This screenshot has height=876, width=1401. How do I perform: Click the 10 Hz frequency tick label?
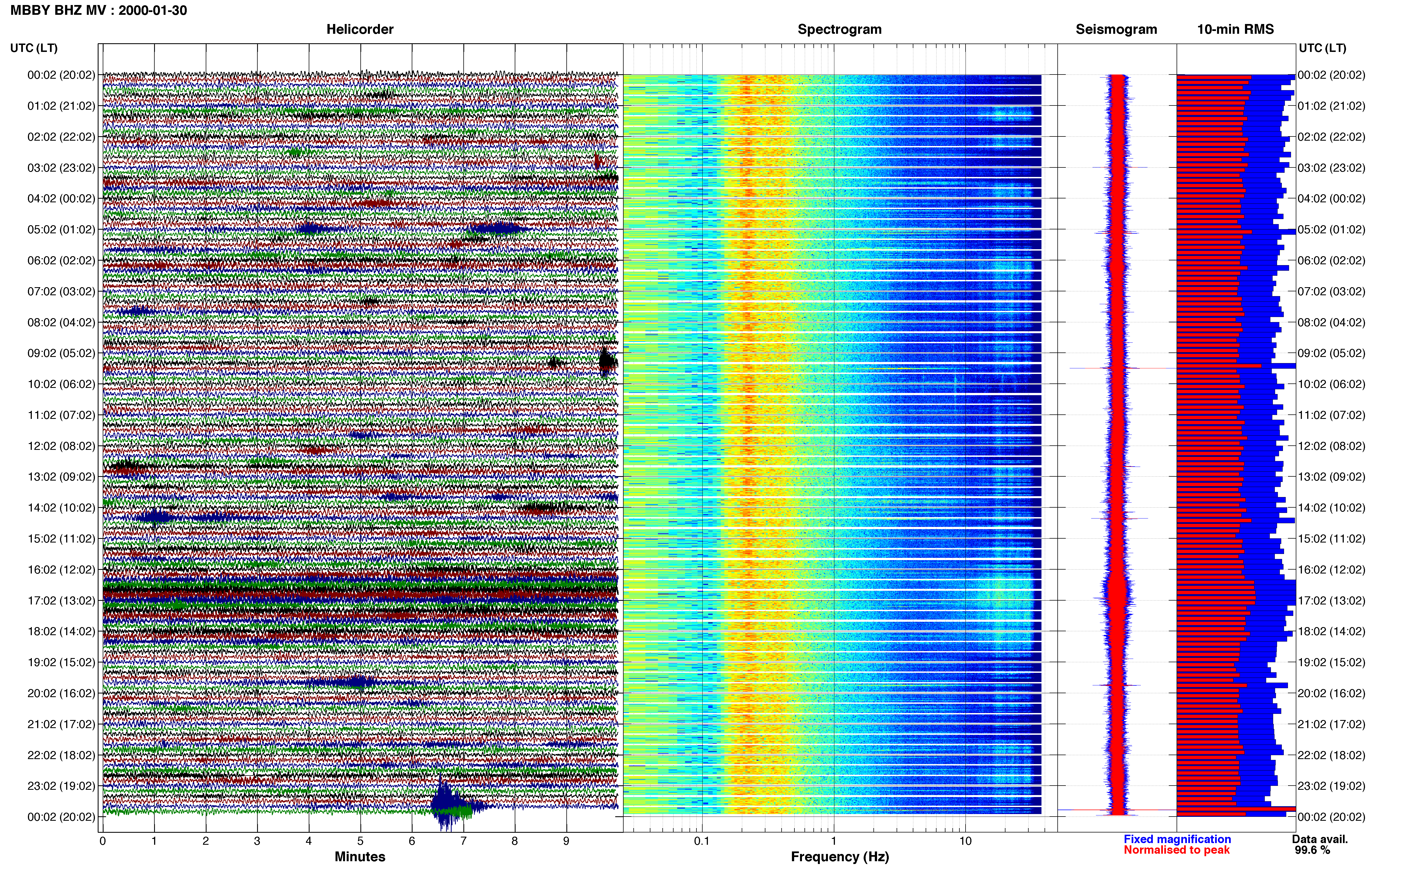tap(965, 841)
